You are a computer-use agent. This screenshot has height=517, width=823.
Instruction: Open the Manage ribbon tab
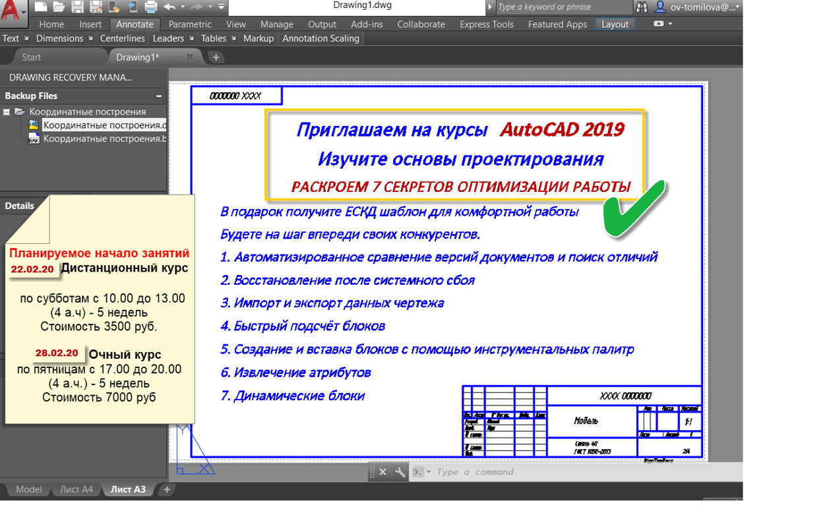coord(277,24)
